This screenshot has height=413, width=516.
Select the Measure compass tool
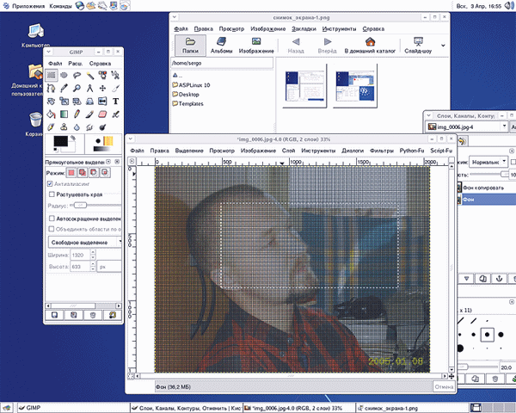point(89,89)
